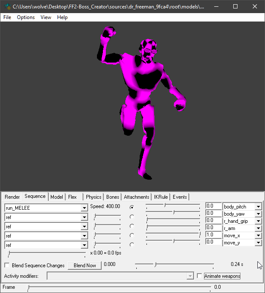265x293 pixels.
Task: Expand the run_MELEE sequence dropdown
Action: click(84, 208)
